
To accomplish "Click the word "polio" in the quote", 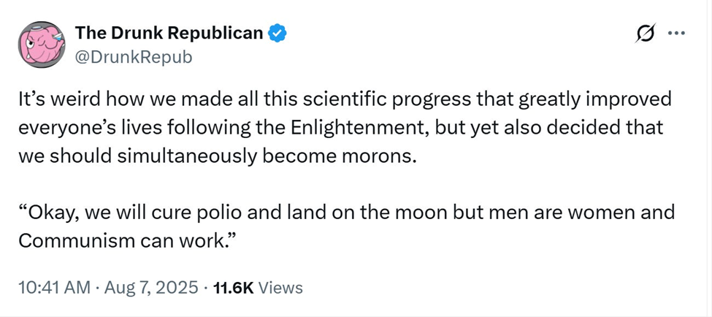I will (x=236, y=213).
